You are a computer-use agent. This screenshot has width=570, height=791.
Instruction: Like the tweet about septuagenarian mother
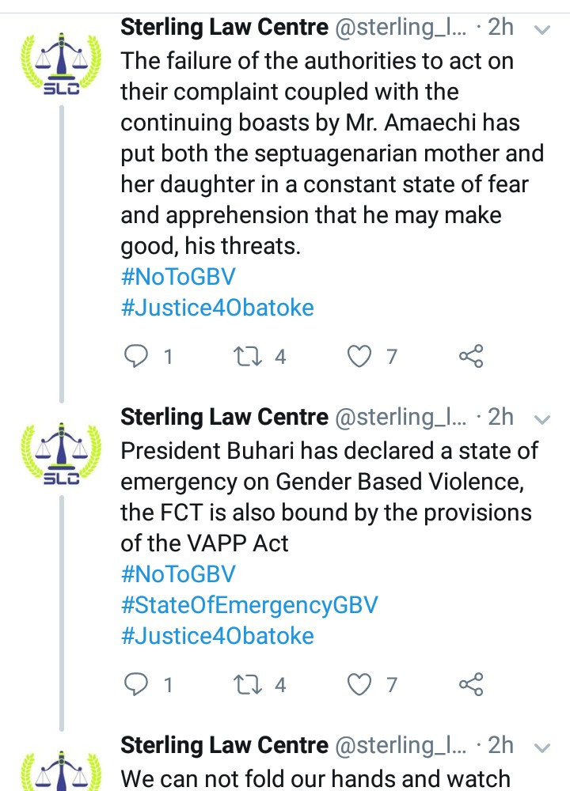359,356
